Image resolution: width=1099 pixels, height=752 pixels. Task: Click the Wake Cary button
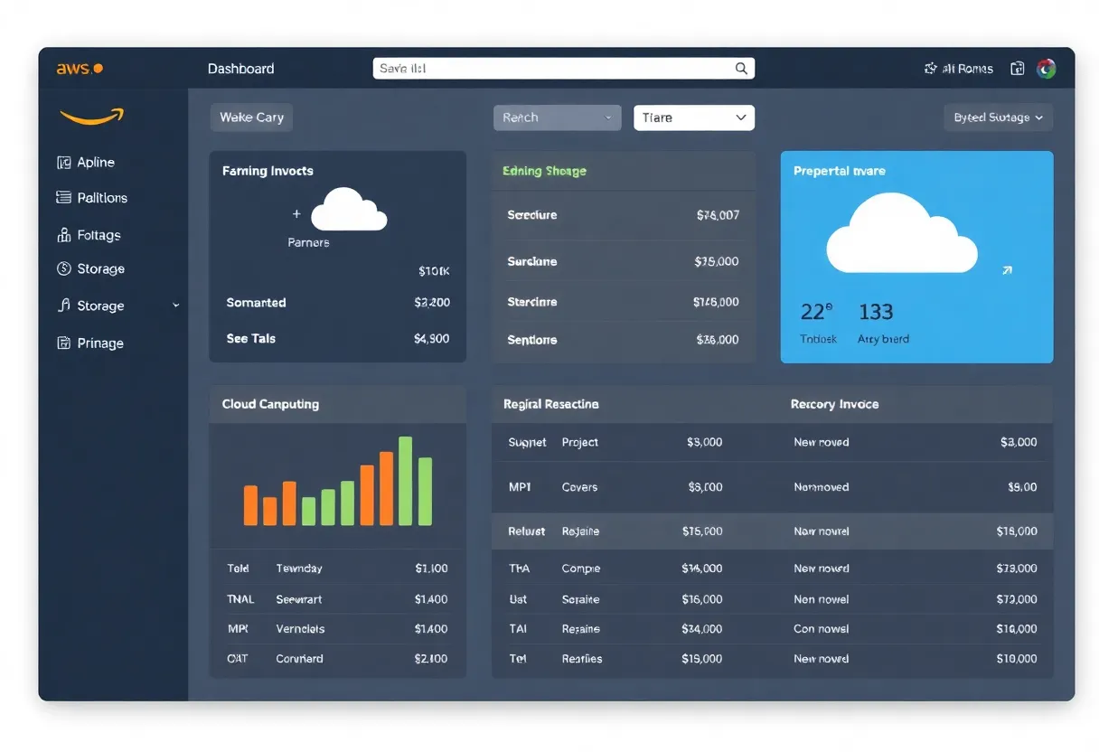(x=251, y=117)
